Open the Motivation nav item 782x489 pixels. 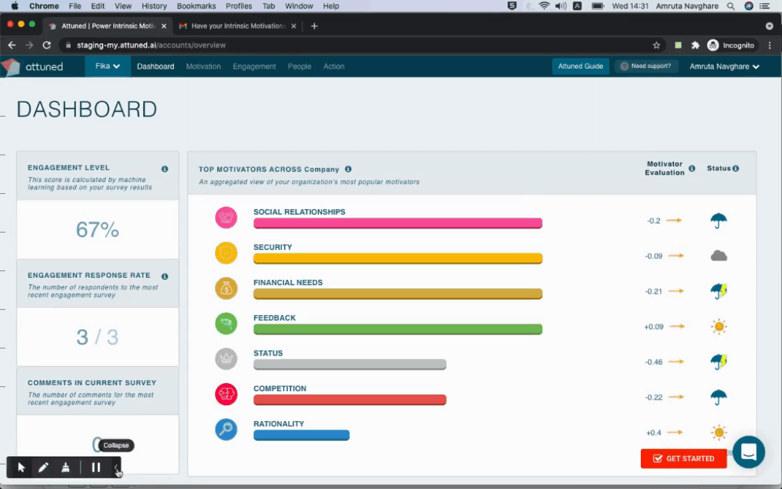pyautogui.click(x=203, y=67)
